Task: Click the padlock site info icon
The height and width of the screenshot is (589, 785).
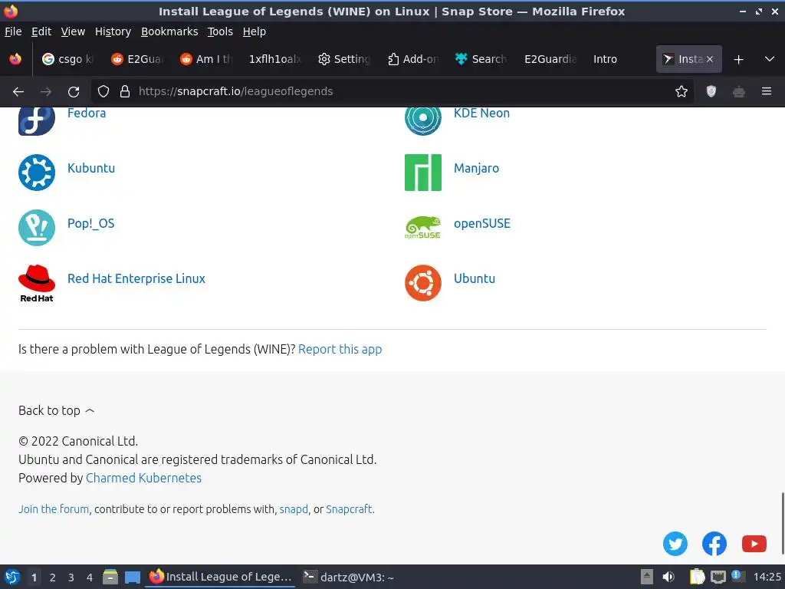Action: coord(125,91)
